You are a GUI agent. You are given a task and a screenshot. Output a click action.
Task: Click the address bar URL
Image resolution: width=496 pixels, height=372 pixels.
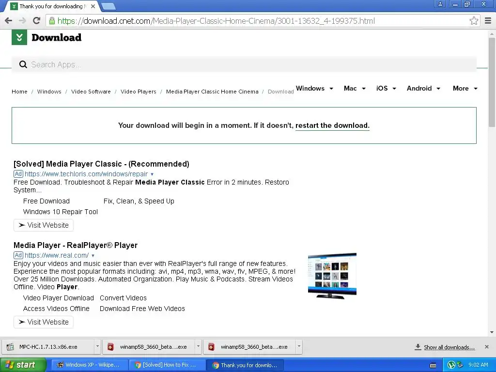216,21
